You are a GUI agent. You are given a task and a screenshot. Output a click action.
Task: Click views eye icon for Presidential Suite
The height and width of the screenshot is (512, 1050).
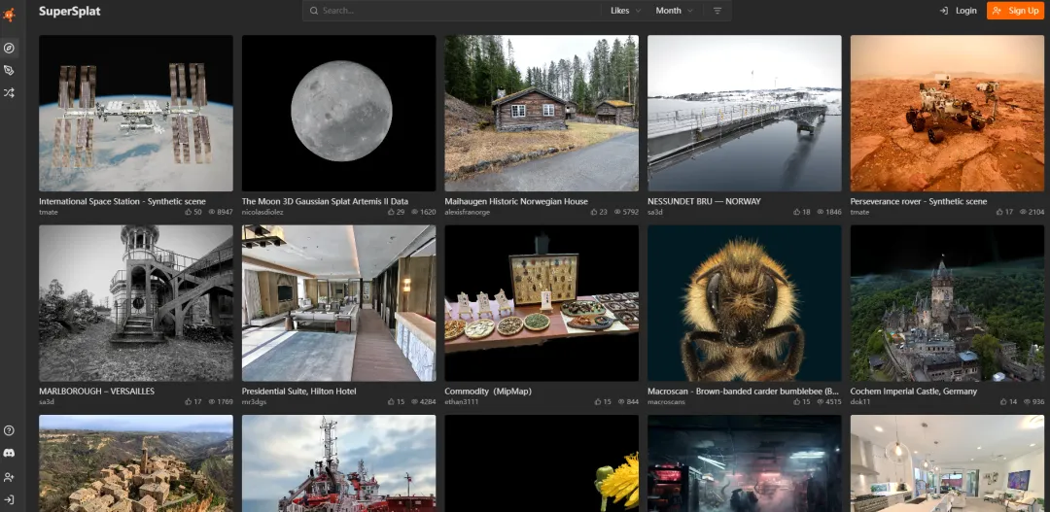pos(414,401)
